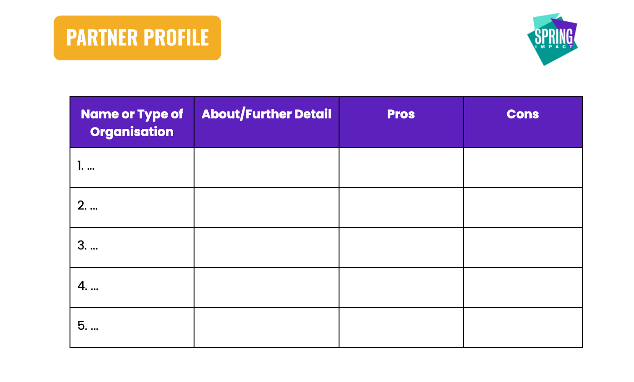Select the row 2 organisation name cell
This screenshot has height=382, width=634.
coord(132,207)
